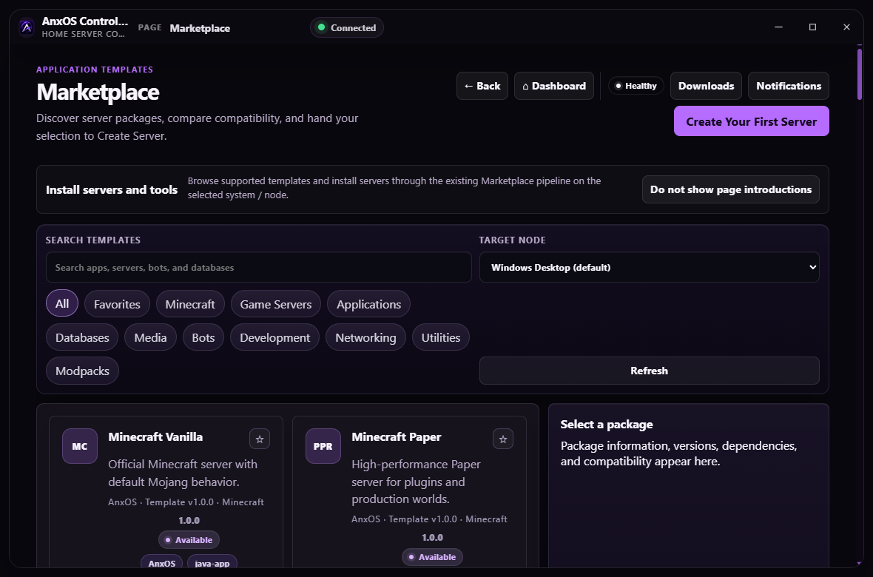Click version 1.0.0 on Minecraft Vanilla card
This screenshot has height=577, width=873.
pos(189,520)
